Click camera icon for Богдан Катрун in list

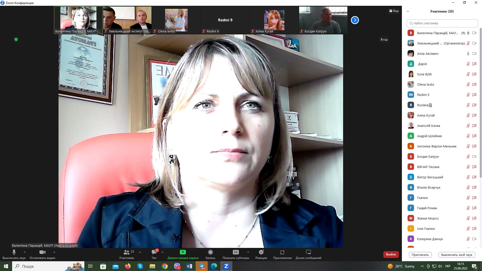tap(474, 156)
